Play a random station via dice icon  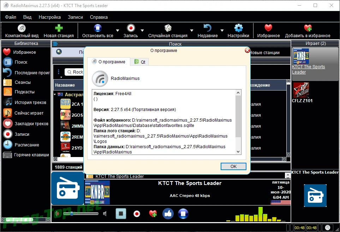168,31
